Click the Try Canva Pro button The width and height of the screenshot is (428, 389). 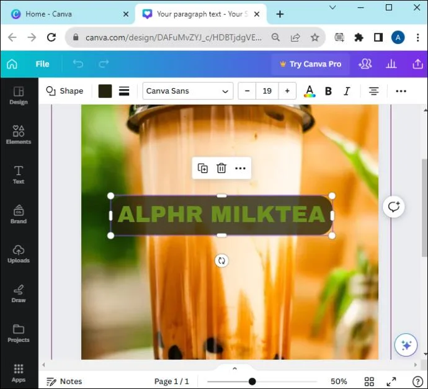[x=311, y=64]
